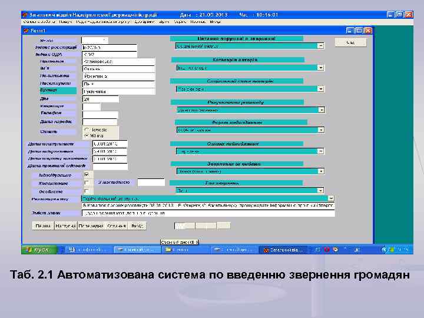This screenshot has width=424, height=318.
Task: Click the 'Прізвище' surname field
Action: [119, 61]
